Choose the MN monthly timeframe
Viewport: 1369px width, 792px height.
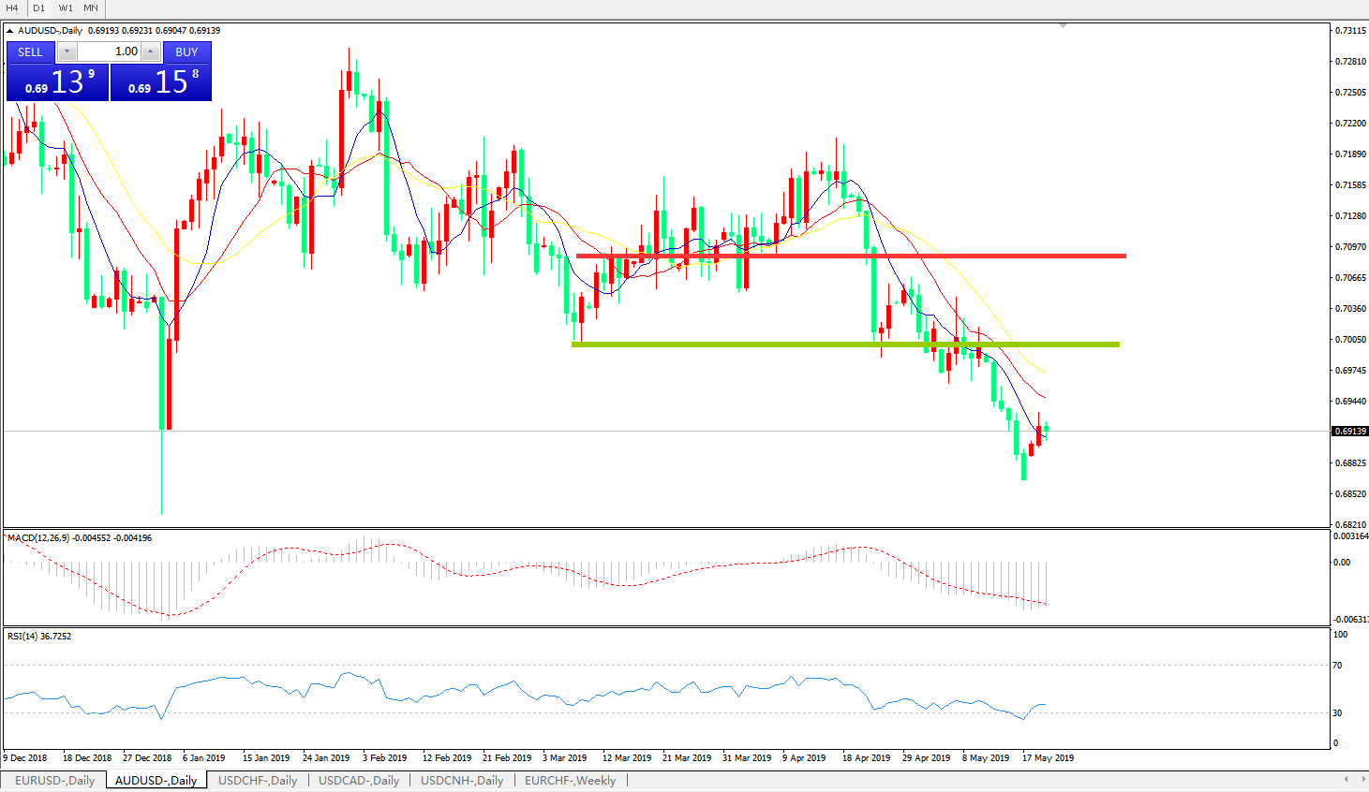[x=91, y=7]
